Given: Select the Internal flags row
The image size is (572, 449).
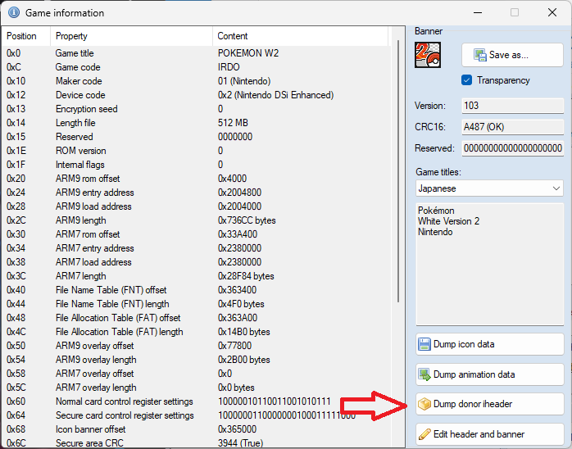Looking at the screenshot, I should [x=195, y=165].
